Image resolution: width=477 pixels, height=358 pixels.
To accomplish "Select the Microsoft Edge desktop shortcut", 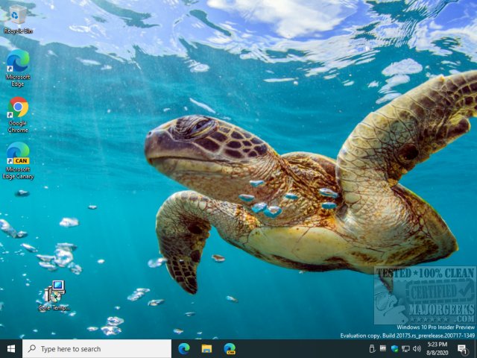I will pos(18,68).
